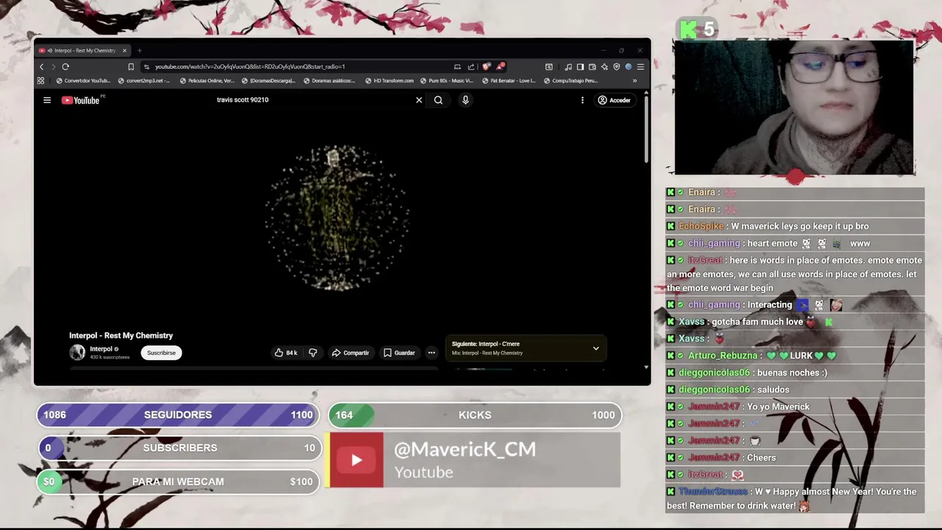Go forward with the browser forward arrow
The width and height of the screenshot is (942, 530).
tap(53, 67)
